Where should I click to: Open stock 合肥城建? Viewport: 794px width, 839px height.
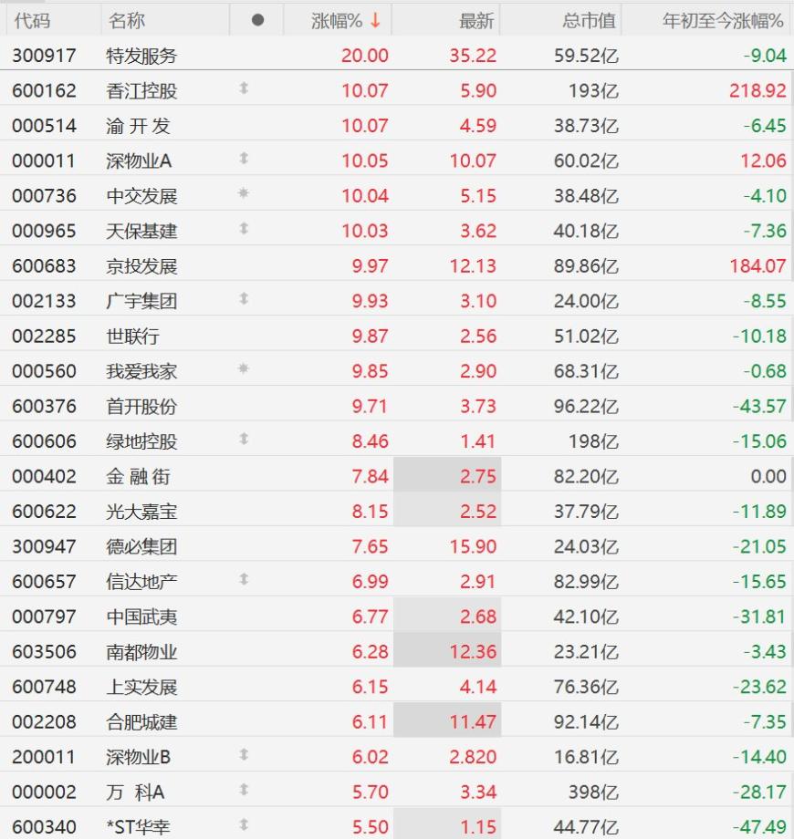tap(141, 721)
